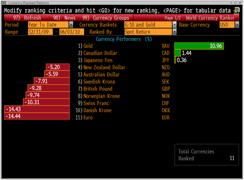Expand the Currency Baskets dropdown arrow
This screenshot has width=244, height=180.
[174, 25]
